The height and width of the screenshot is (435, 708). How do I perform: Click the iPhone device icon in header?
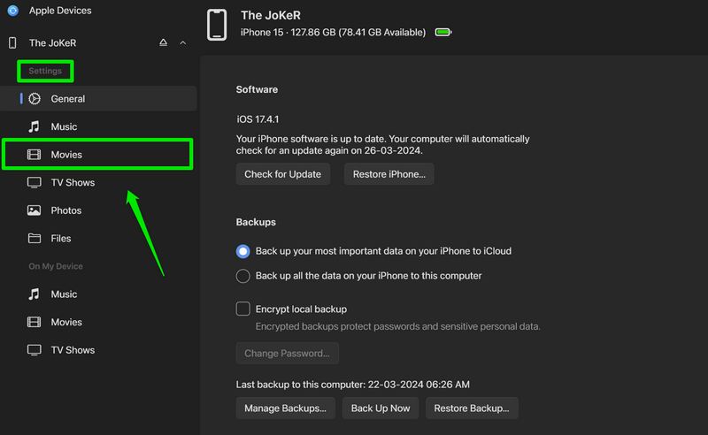[216, 25]
